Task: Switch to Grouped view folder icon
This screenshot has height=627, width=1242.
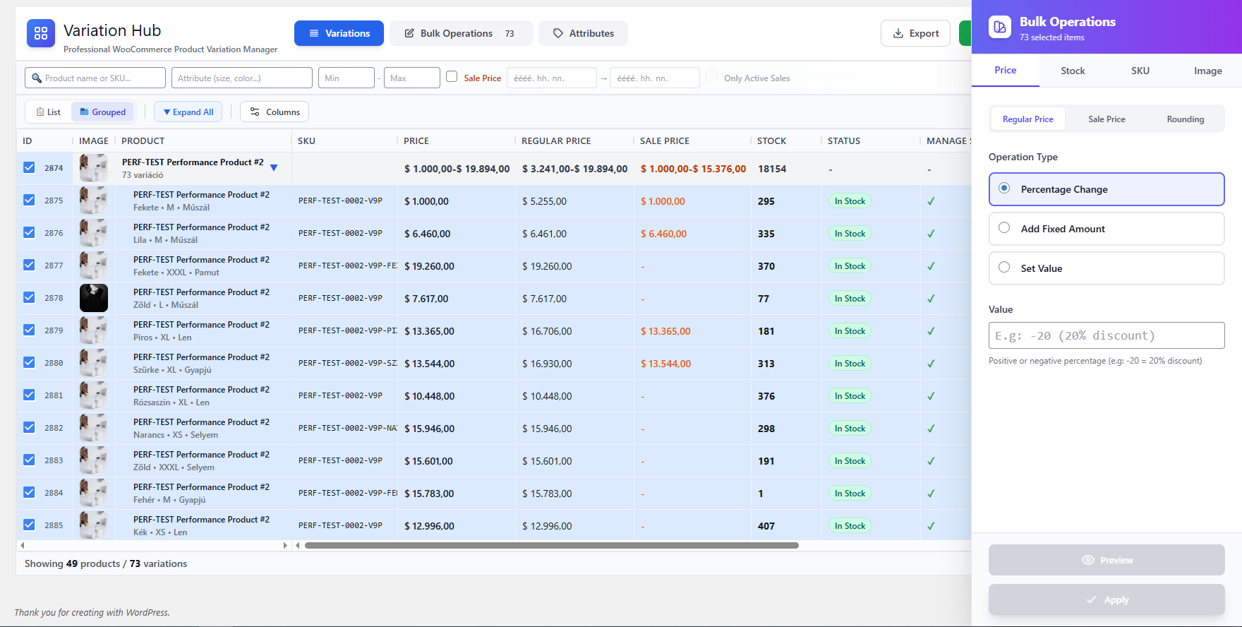Action: (85, 112)
